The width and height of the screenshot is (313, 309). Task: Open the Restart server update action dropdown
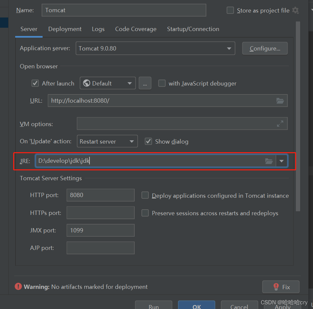click(x=107, y=141)
